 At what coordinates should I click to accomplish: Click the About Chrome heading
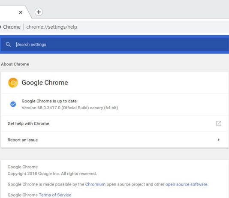pos(15,64)
